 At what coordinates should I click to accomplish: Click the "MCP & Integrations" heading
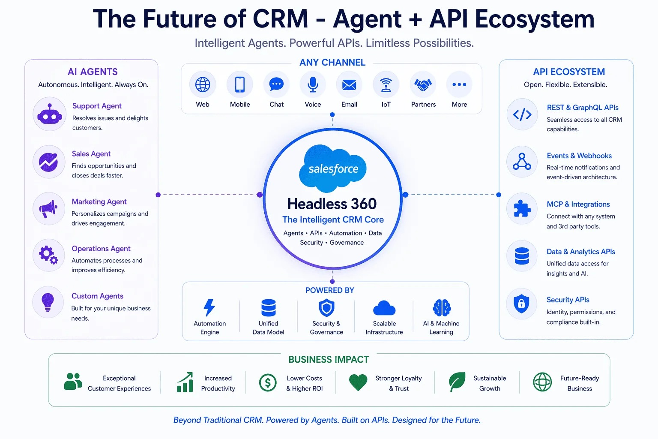[578, 204]
